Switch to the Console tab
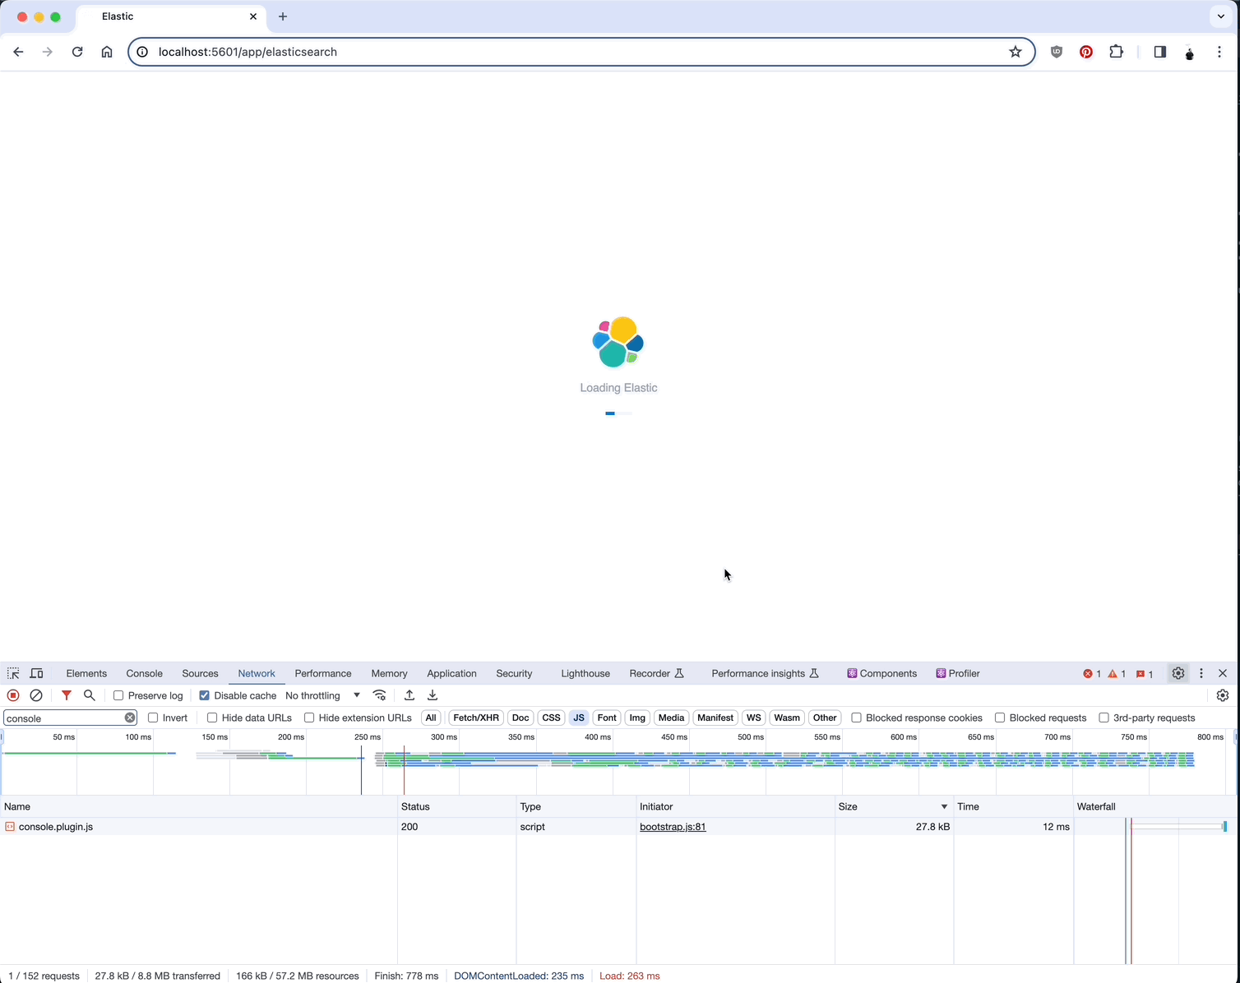This screenshot has height=983, width=1240. point(145,673)
